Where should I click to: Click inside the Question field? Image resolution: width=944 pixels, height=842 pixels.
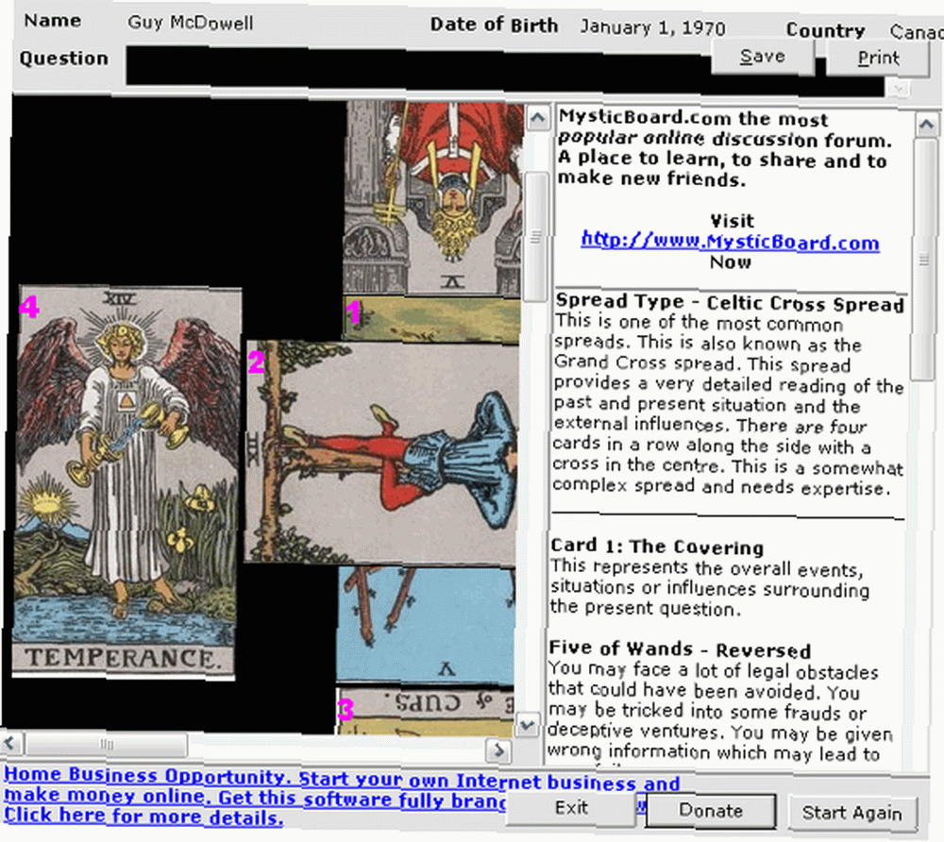(504, 71)
